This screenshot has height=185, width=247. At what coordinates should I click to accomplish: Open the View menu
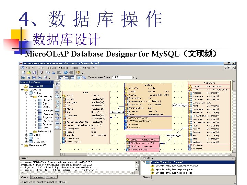[41, 68]
